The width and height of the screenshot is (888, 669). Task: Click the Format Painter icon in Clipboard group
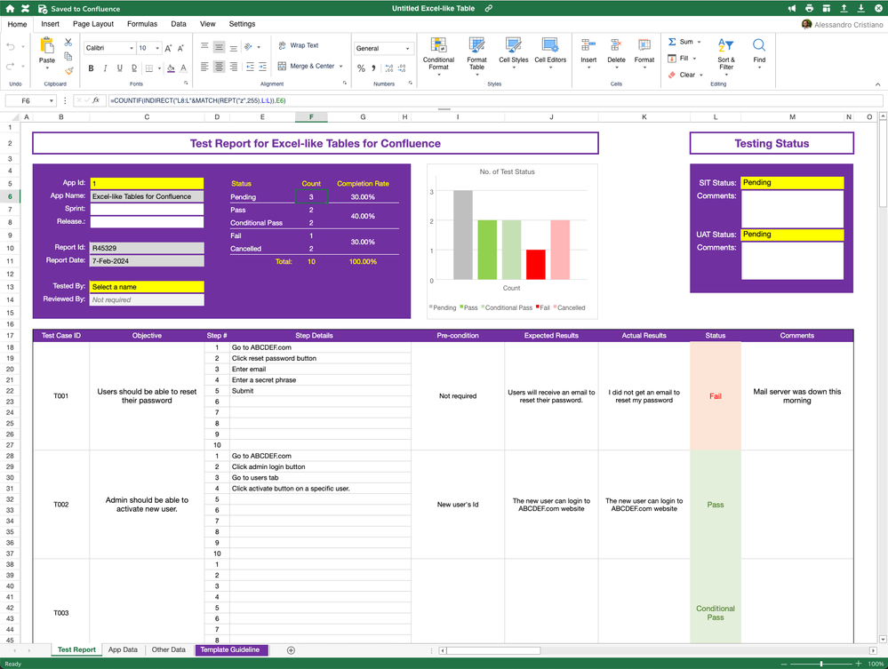(x=67, y=68)
